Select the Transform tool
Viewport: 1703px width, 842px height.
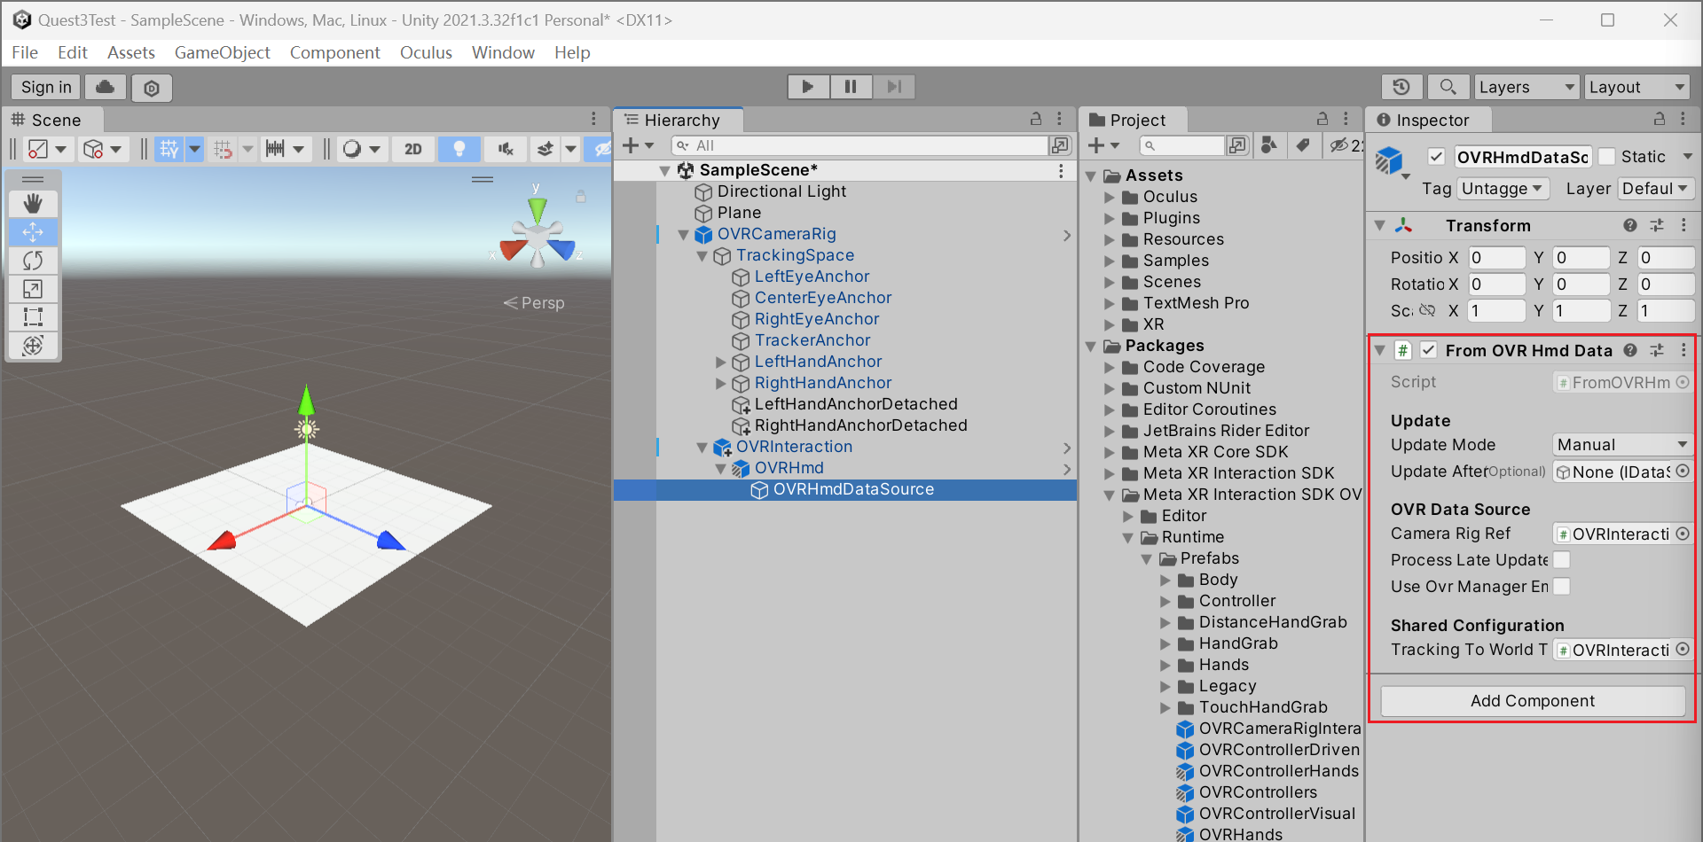[x=33, y=346]
